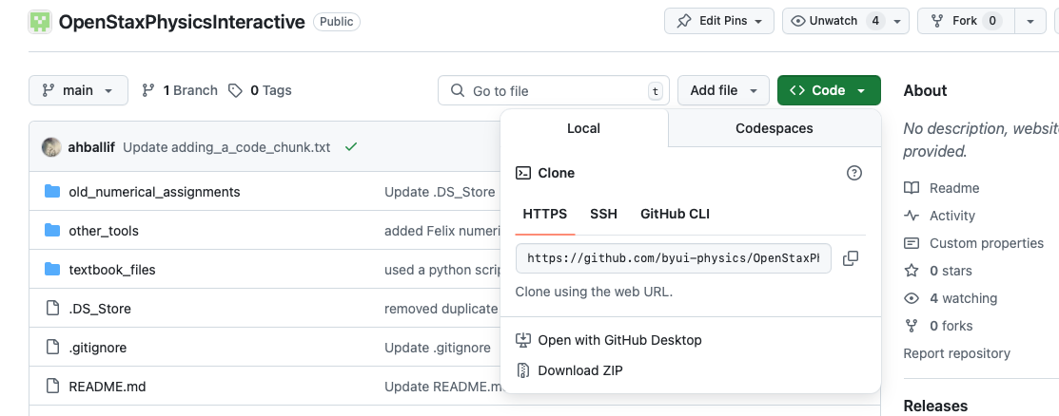The width and height of the screenshot is (1059, 416).
Task: Click the Custom properties note icon
Action: 912,243
